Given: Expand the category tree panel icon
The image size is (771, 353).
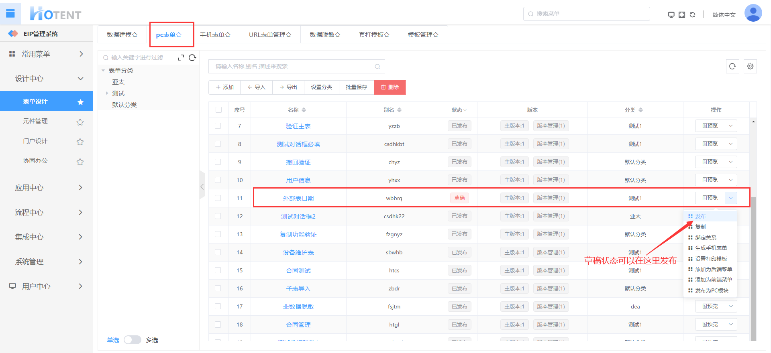Looking at the screenshot, I should click(x=181, y=58).
